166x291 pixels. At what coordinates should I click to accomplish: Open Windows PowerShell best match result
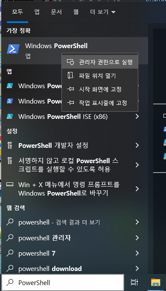[75, 50]
